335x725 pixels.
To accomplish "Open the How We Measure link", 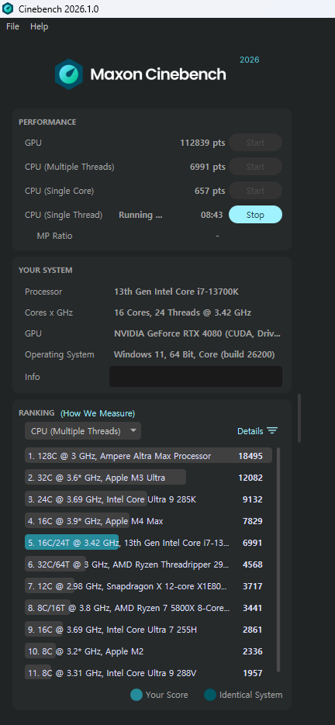I will [x=98, y=413].
